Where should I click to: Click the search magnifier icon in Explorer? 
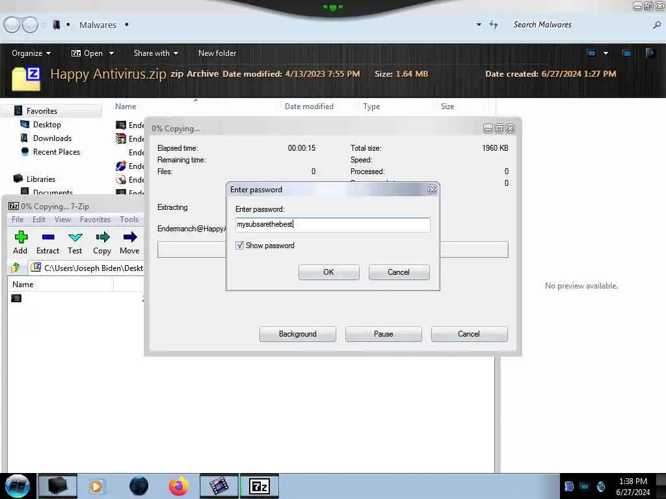pyautogui.click(x=657, y=25)
